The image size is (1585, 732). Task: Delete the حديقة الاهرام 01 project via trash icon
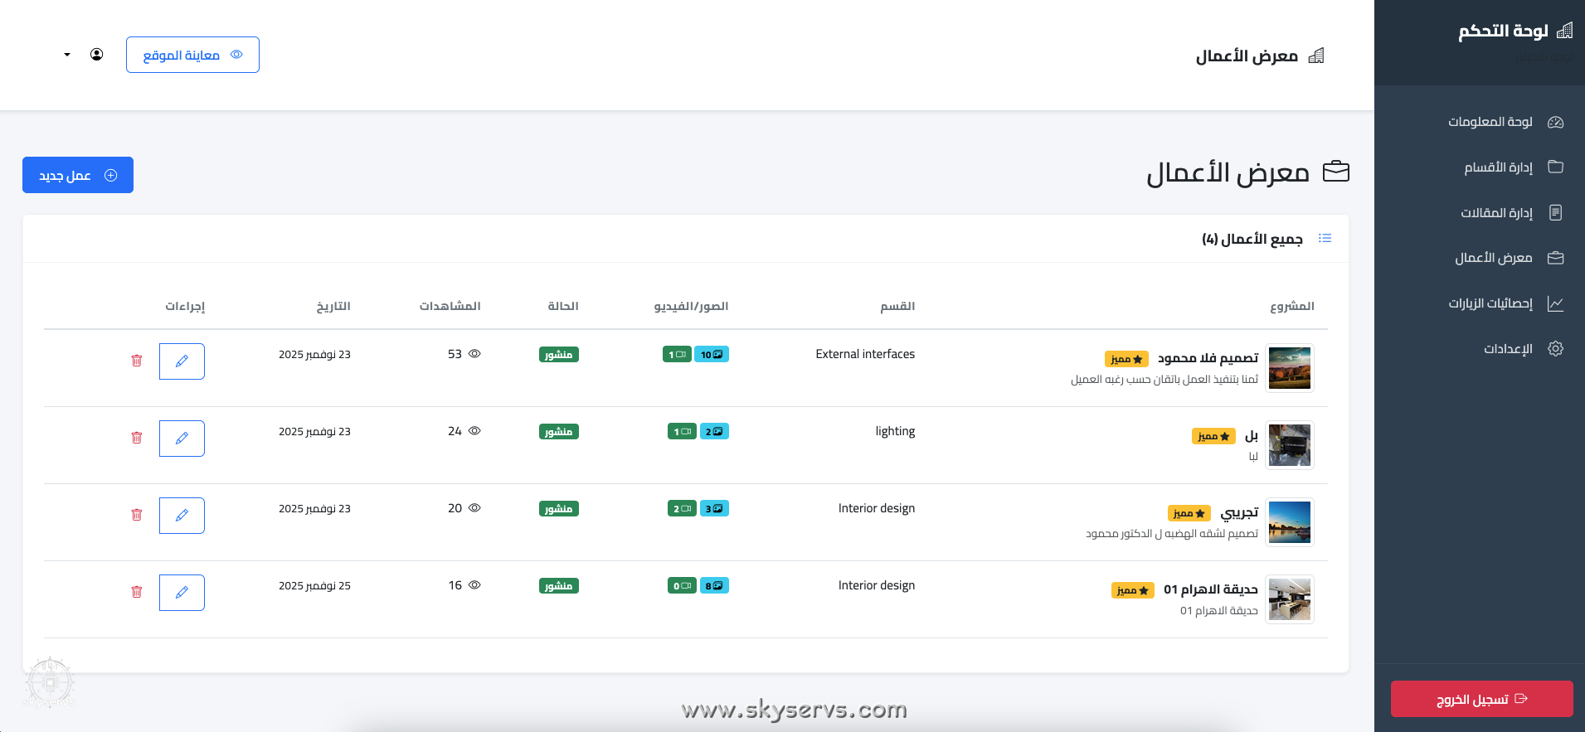click(137, 592)
